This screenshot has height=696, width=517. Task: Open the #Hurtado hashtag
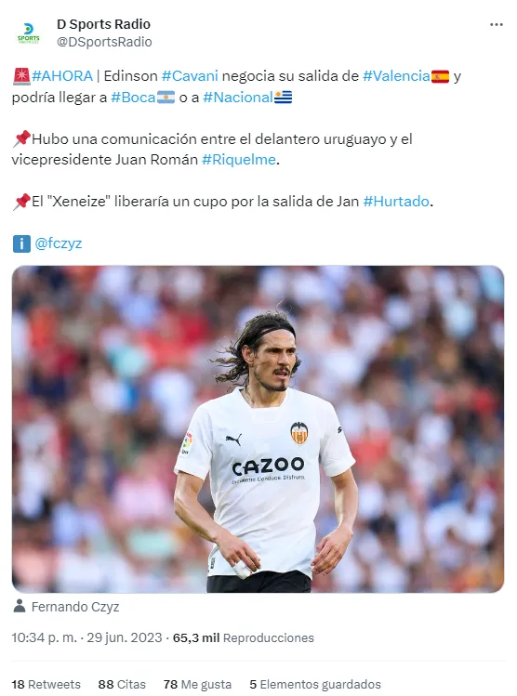[396, 201]
